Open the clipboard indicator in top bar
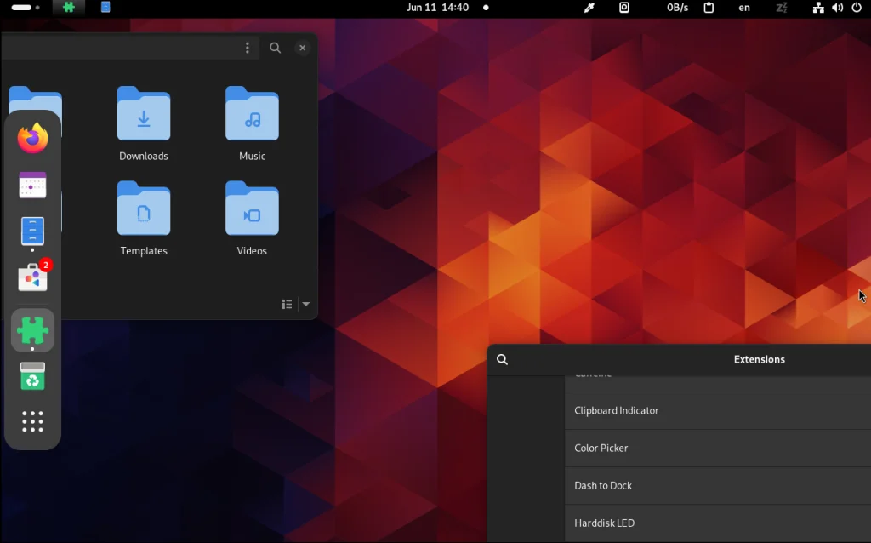The image size is (871, 543). (x=709, y=8)
